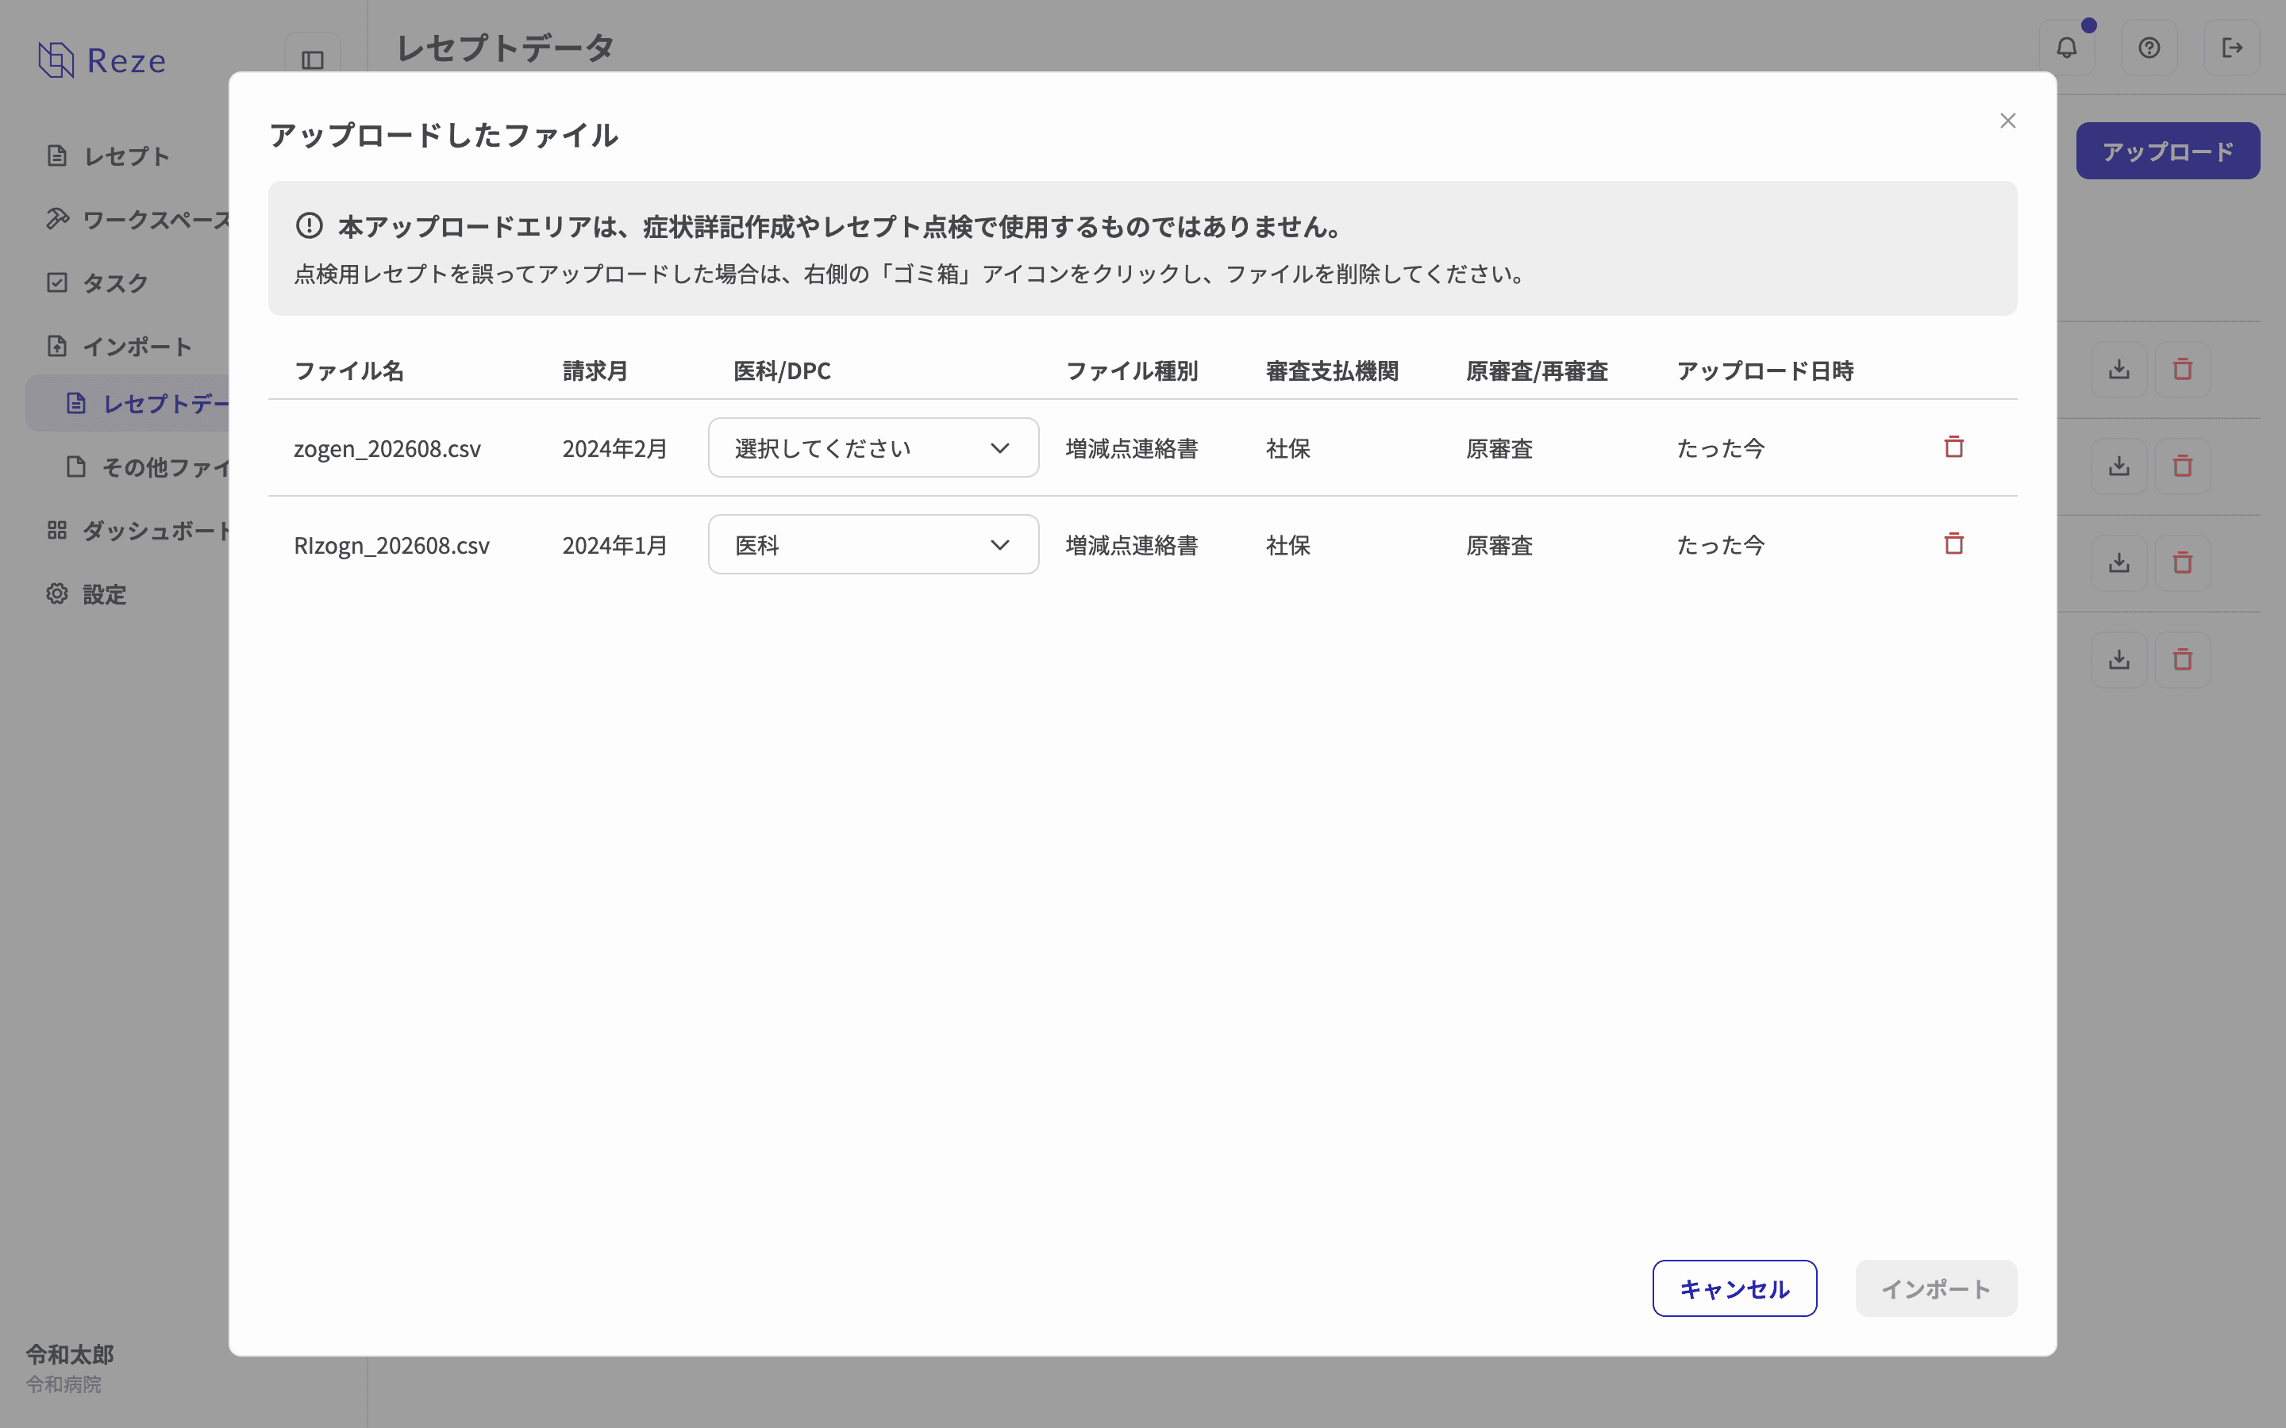The height and width of the screenshot is (1428, 2286).
Task: Open the help question mark icon
Action: [2149, 48]
